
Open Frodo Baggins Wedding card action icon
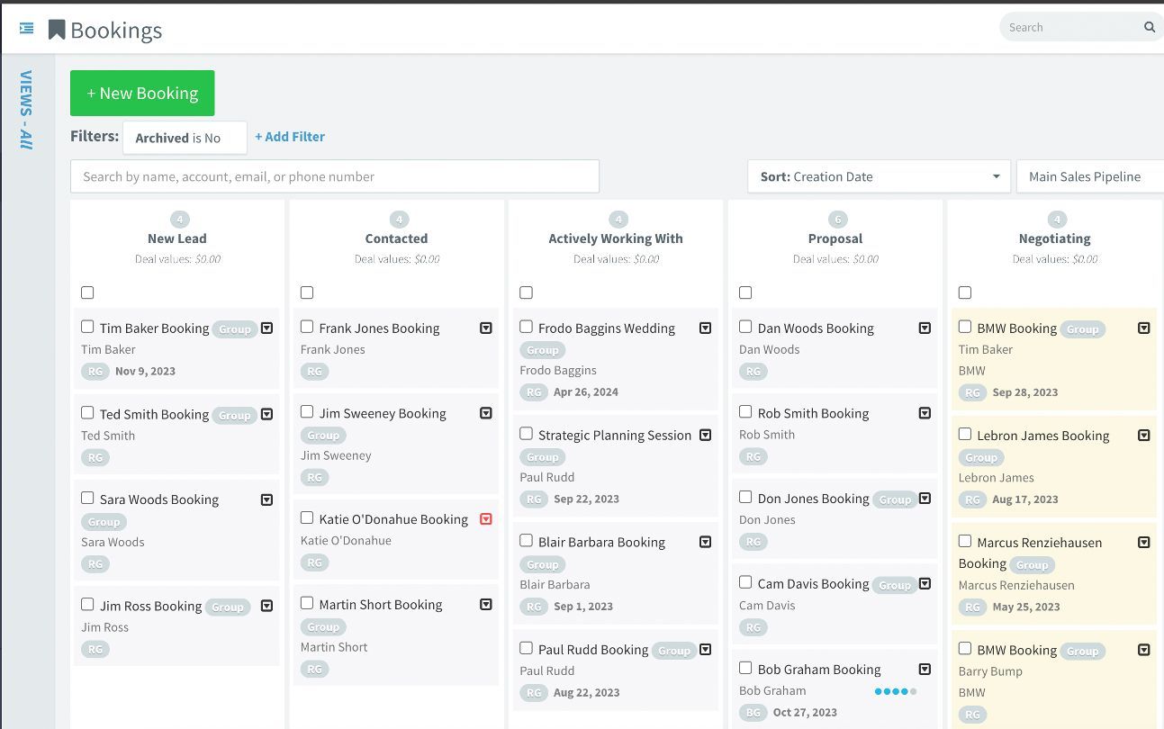(705, 328)
